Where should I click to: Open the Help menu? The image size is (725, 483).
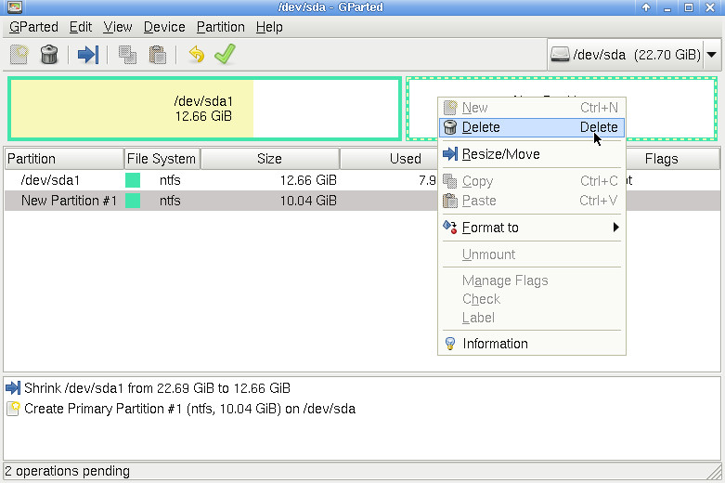tap(269, 27)
